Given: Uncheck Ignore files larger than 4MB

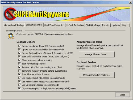Looking at the screenshot, I should [x=19, y=46].
